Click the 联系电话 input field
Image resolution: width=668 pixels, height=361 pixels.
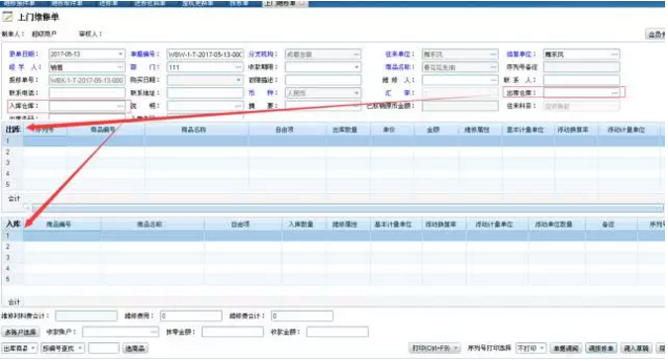click(x=87, y=93)
